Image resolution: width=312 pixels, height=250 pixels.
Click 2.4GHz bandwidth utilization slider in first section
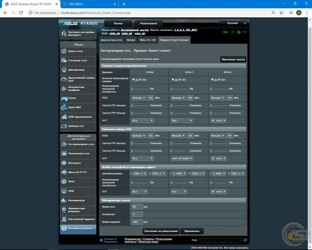140,89
